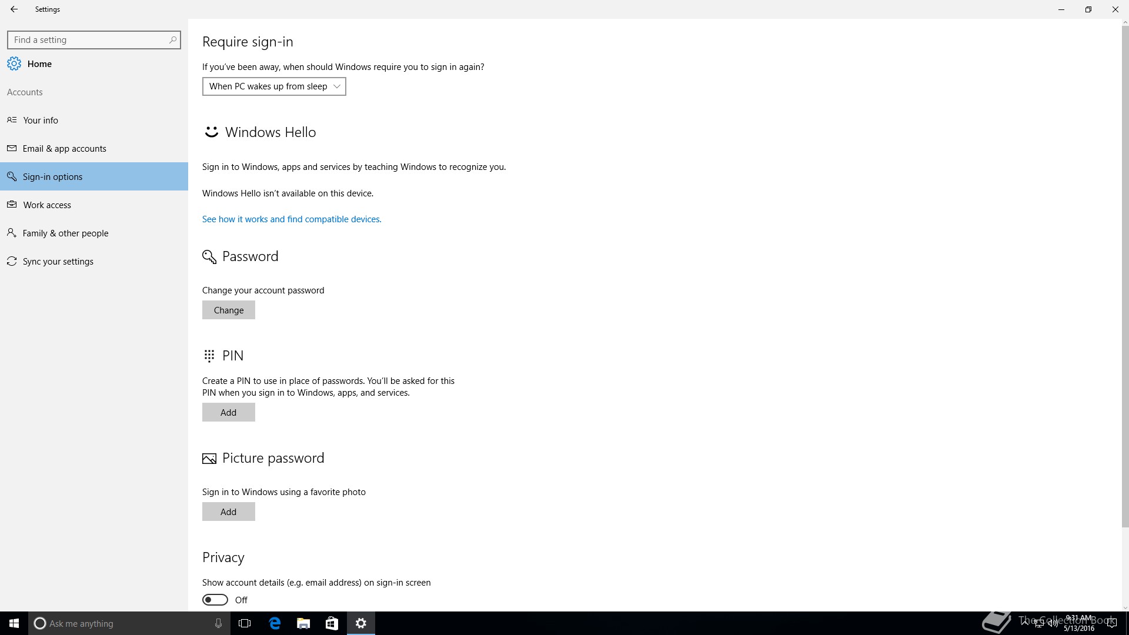
Task: Click the search magnifier icon
Action: pyautogui.click(x=172, y=40)
